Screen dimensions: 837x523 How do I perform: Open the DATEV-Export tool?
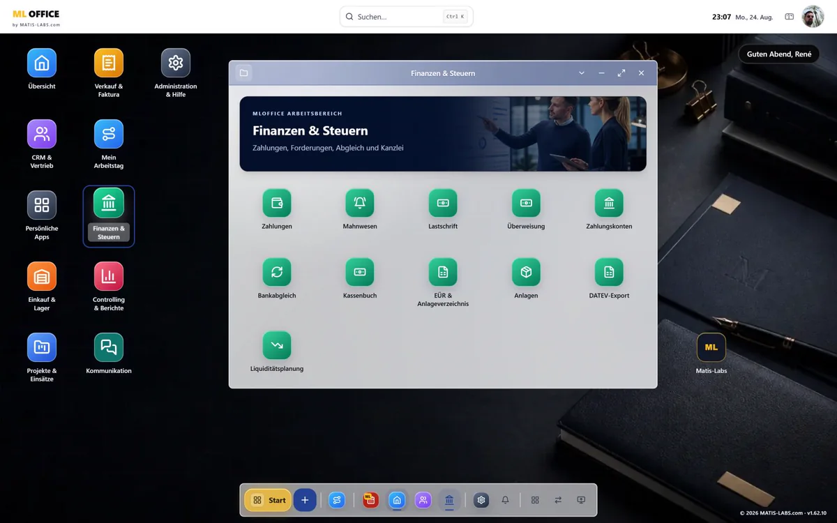coord(609,272)
